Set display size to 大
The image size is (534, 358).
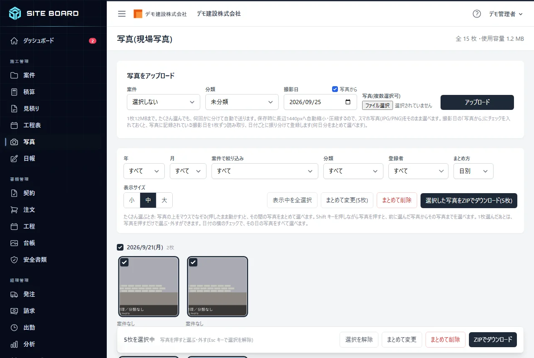(164, 200)
